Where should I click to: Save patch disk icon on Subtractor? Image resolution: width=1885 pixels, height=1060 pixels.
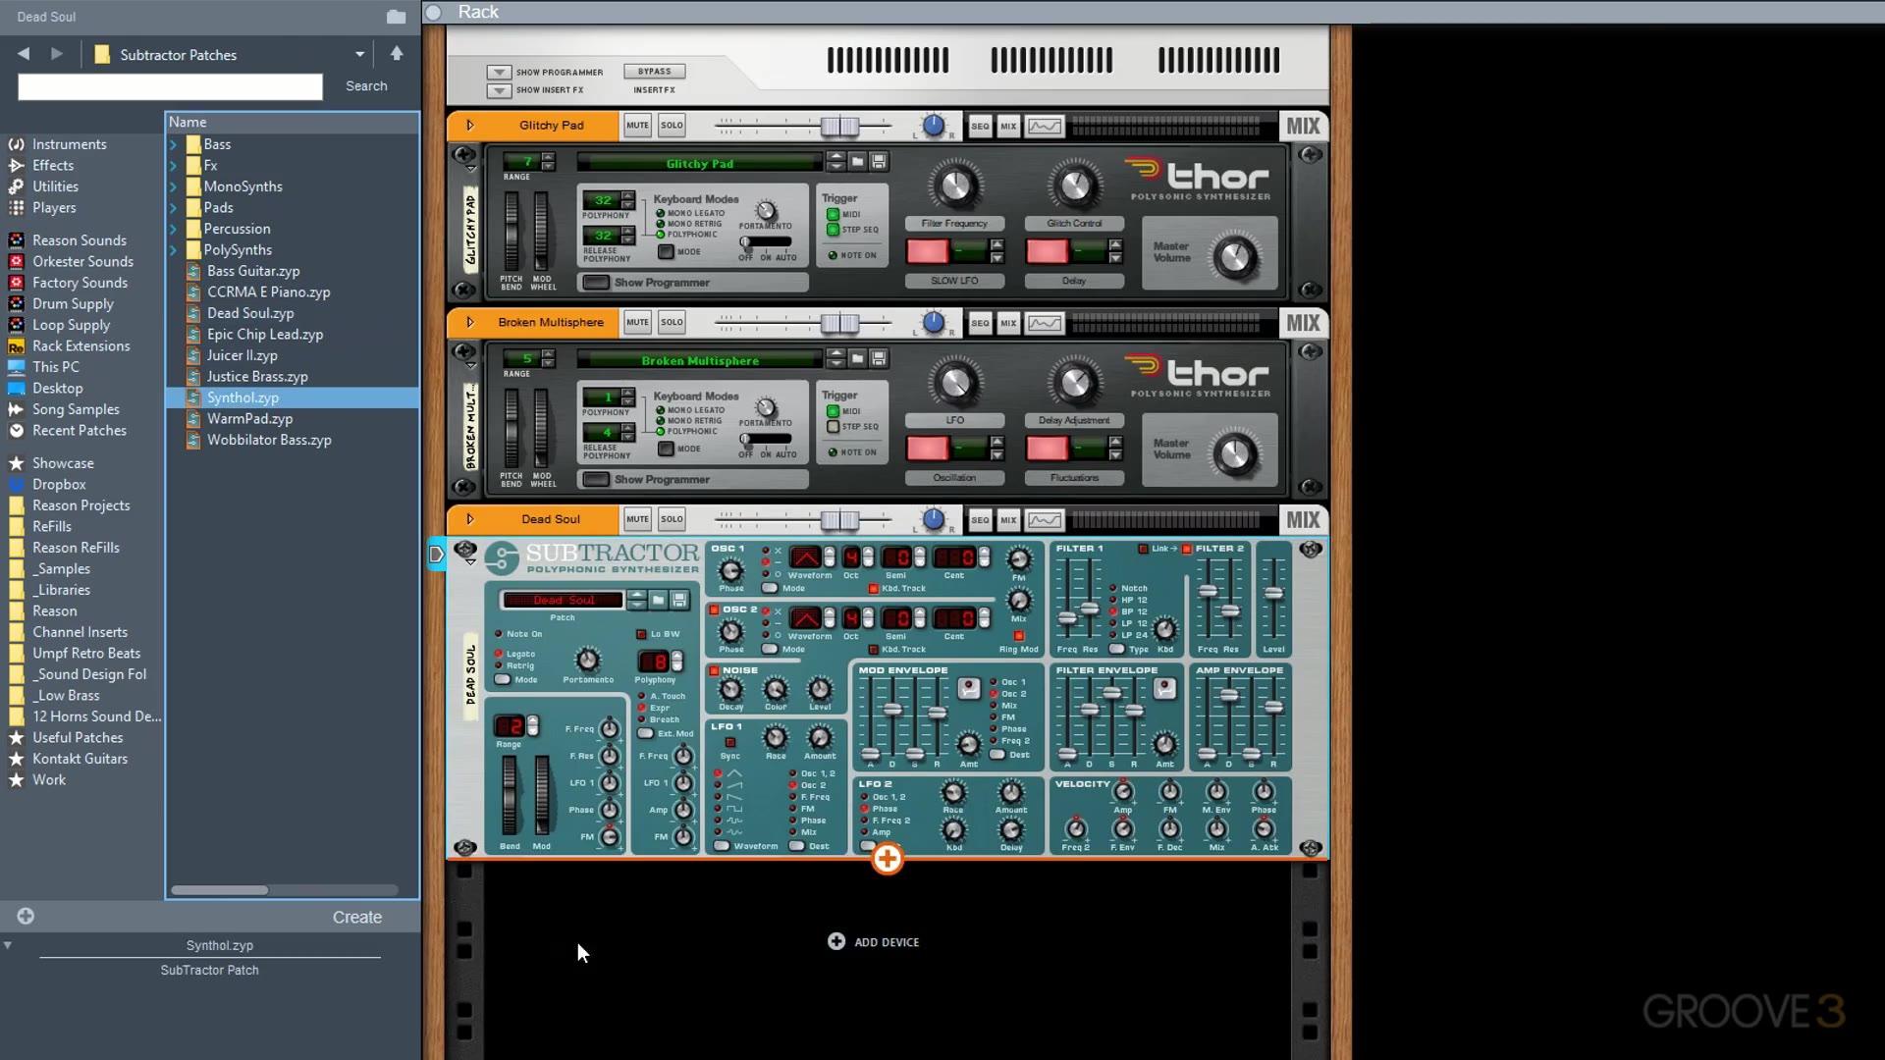[x=679, y=600]
